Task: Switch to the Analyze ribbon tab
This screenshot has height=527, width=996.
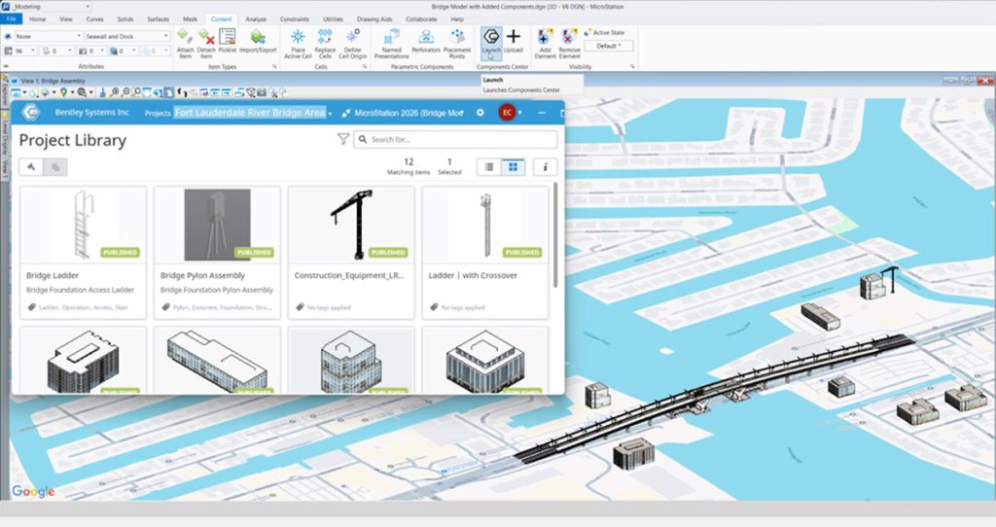Action: (x=256, y=18)
